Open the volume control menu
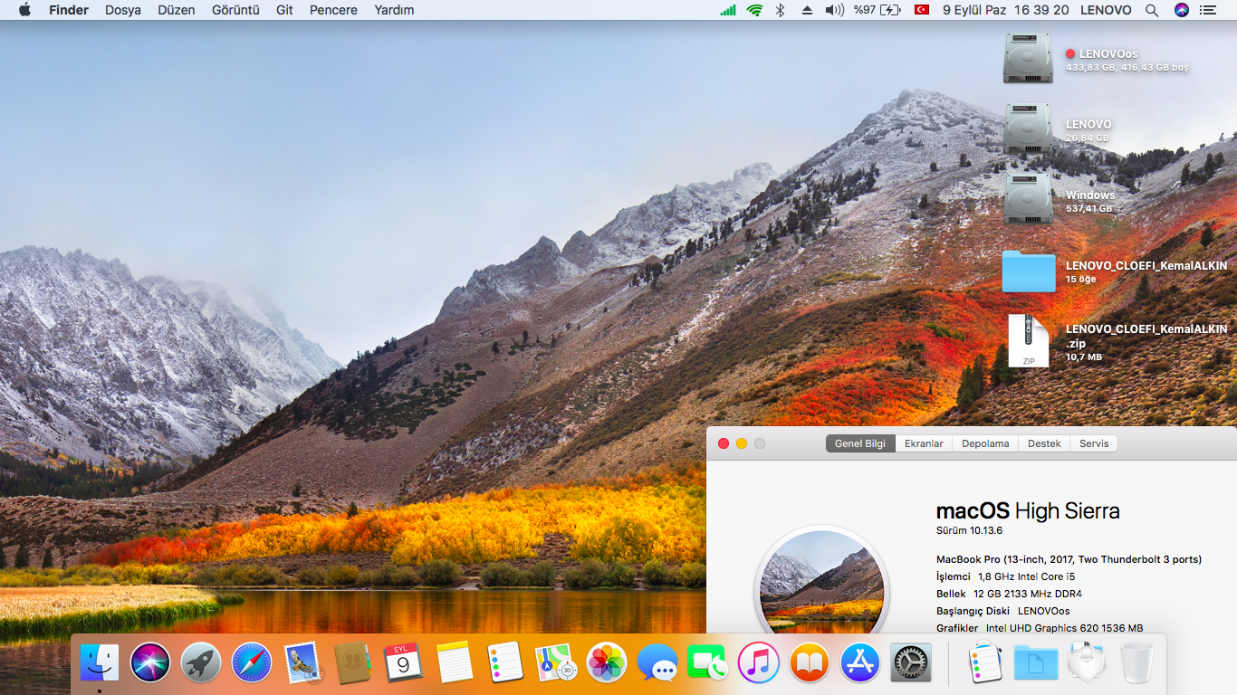This screenshot has height=695, width=1237. pyautogui.click(x=834, y=10)
